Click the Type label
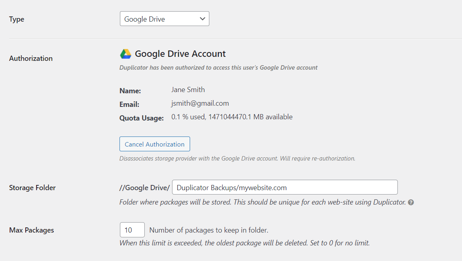Screen dimensions: 462x261 [x=16, y=20]
